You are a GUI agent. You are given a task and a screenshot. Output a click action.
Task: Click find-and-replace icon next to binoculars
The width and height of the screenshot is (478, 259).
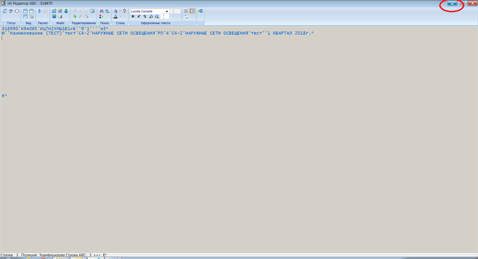[107, 11]
